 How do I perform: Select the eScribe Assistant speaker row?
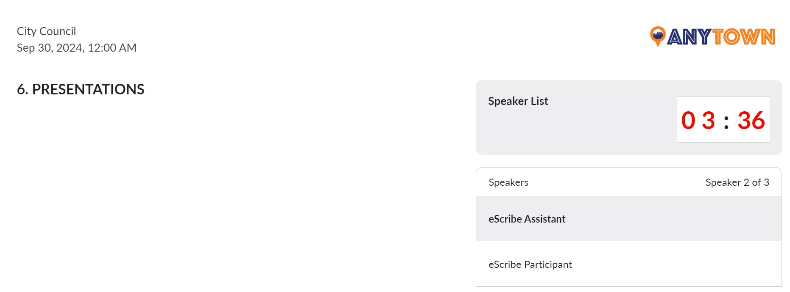tap(628, 219)
